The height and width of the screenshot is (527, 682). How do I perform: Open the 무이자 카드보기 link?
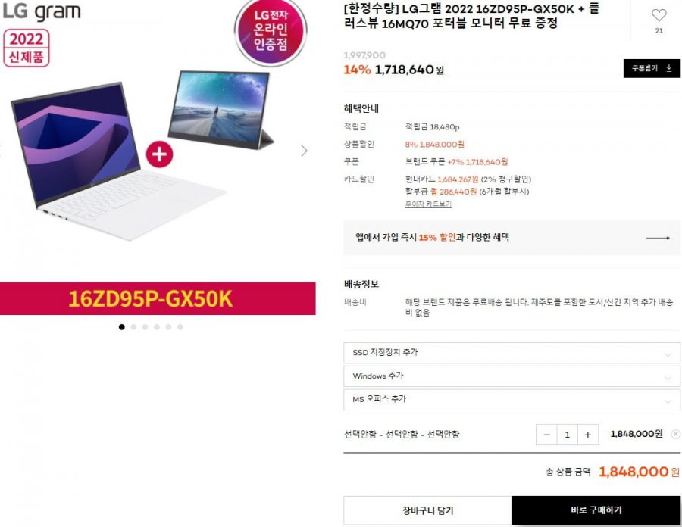point(428,204)
